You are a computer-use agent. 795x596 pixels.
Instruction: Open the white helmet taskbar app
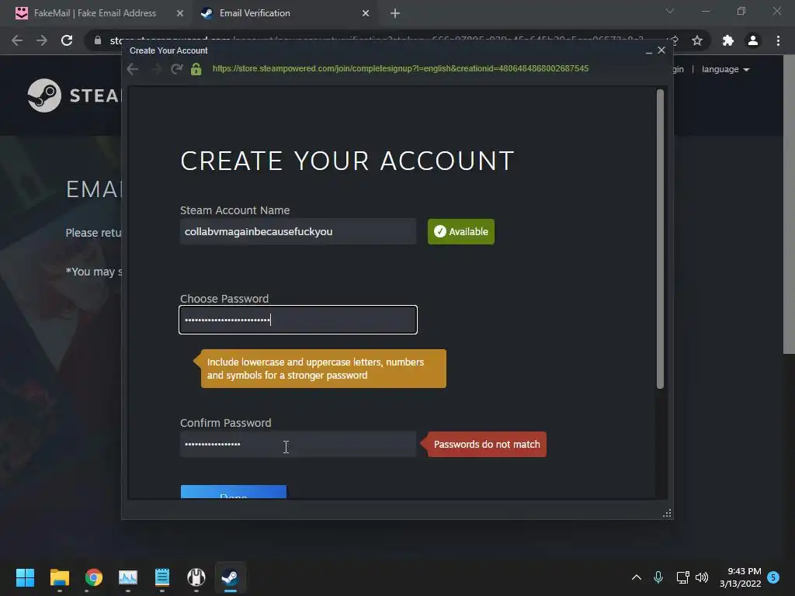coord(196,577)
